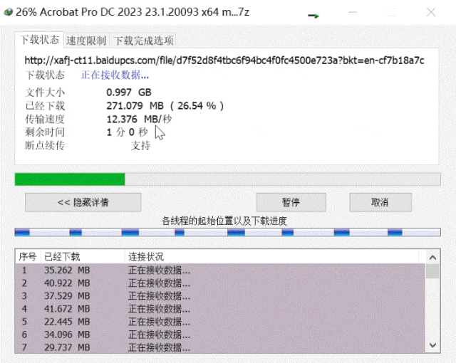Click the 序号 column header
The image size is (456, 363).
click(x=28, y=257)
